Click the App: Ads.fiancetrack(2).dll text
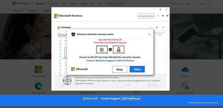The image size is (223, 108). pyautogui.click(x=110, y=40)
